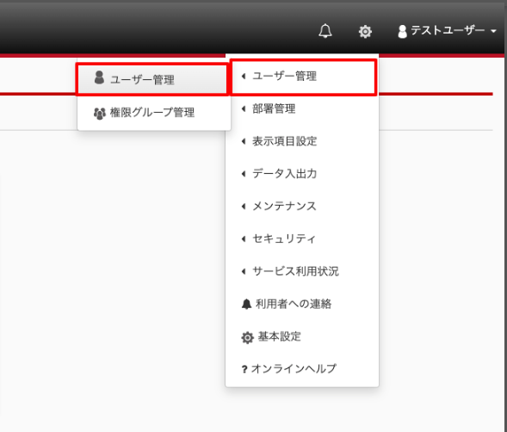Expand the 部署管理 submenu arrow
The width and height of the screenshot is (507, 432).
(244, 108)
